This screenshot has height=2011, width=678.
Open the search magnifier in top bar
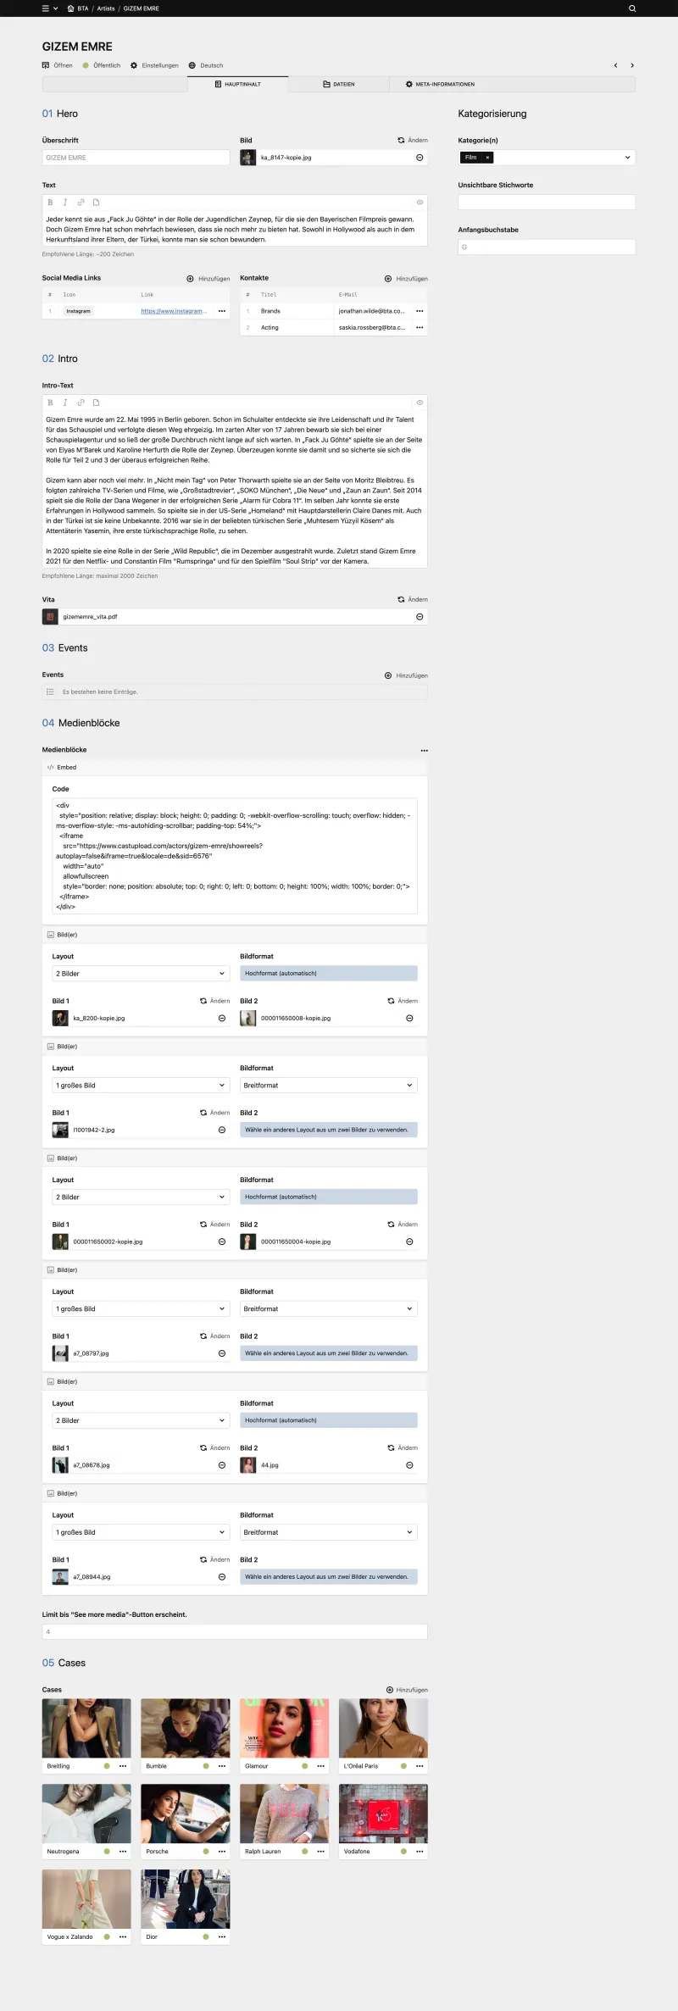632,8
